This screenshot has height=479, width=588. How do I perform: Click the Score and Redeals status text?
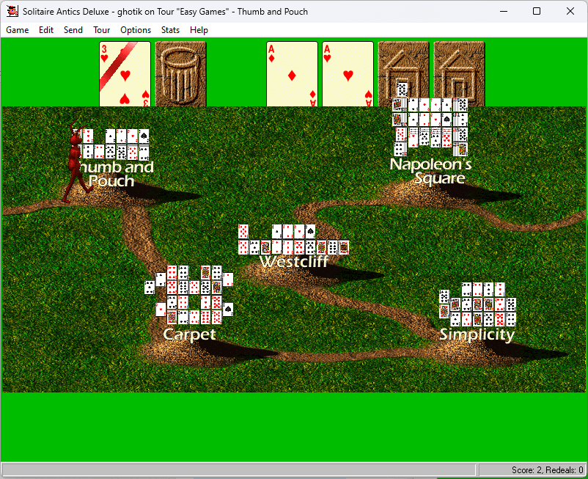click(x=547, y=470)
